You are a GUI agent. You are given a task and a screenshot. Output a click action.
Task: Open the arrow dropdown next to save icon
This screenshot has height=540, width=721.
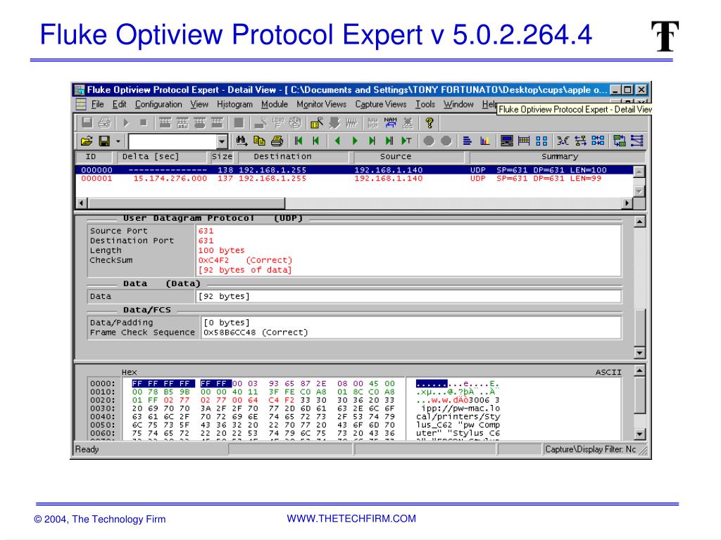pyautogui.click(x=118, y=141)
